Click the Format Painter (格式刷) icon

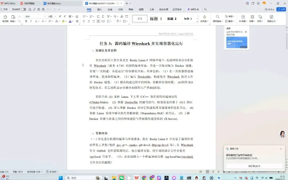pos(5,17)
